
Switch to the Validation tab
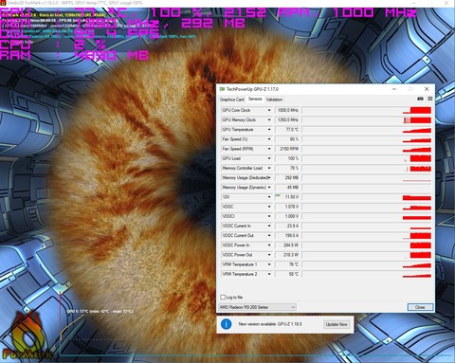pyautogui.click(x=274, y=100)
